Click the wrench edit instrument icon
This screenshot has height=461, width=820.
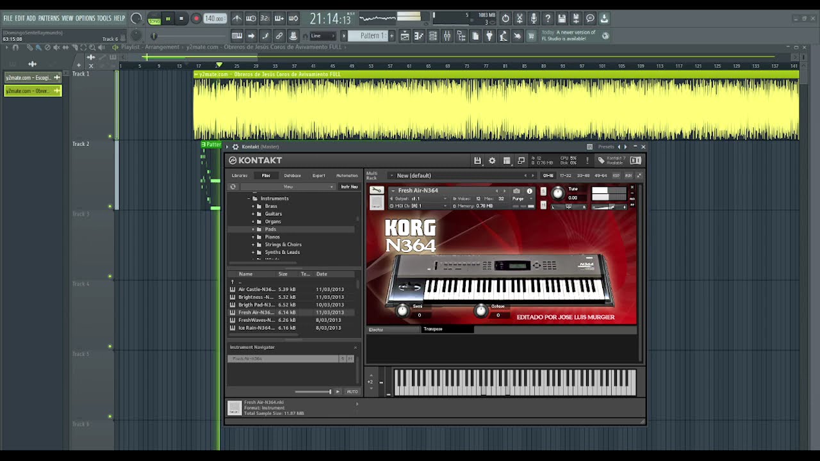tap(377, 190)
